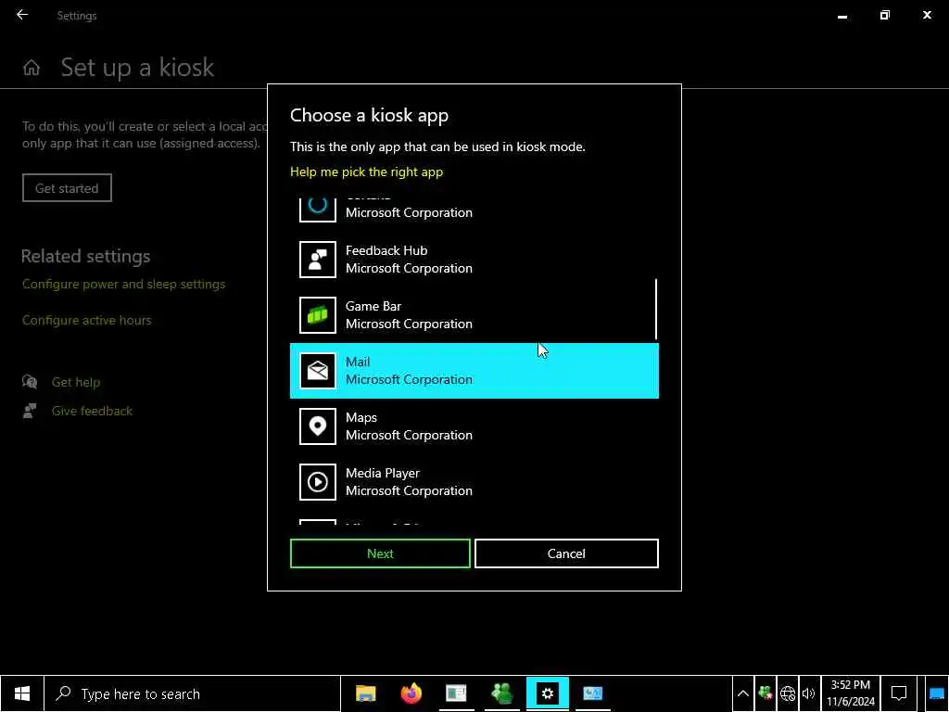The width and height of the screenshot is (949, 712).
Task: Click the Next button
Action: [x=380, y=553]
